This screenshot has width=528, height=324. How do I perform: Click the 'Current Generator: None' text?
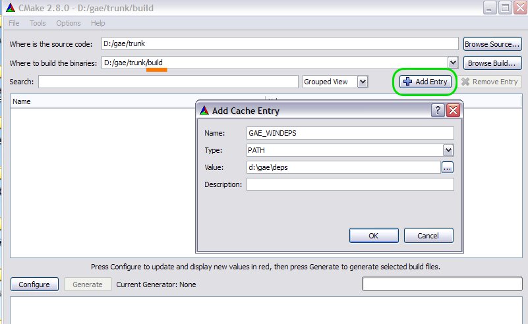pyautogui.click(x=156, y=284)
